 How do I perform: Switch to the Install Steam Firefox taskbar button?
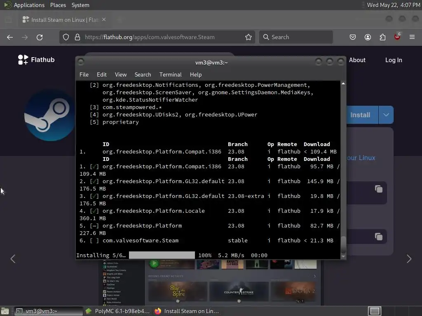point(187,311)
